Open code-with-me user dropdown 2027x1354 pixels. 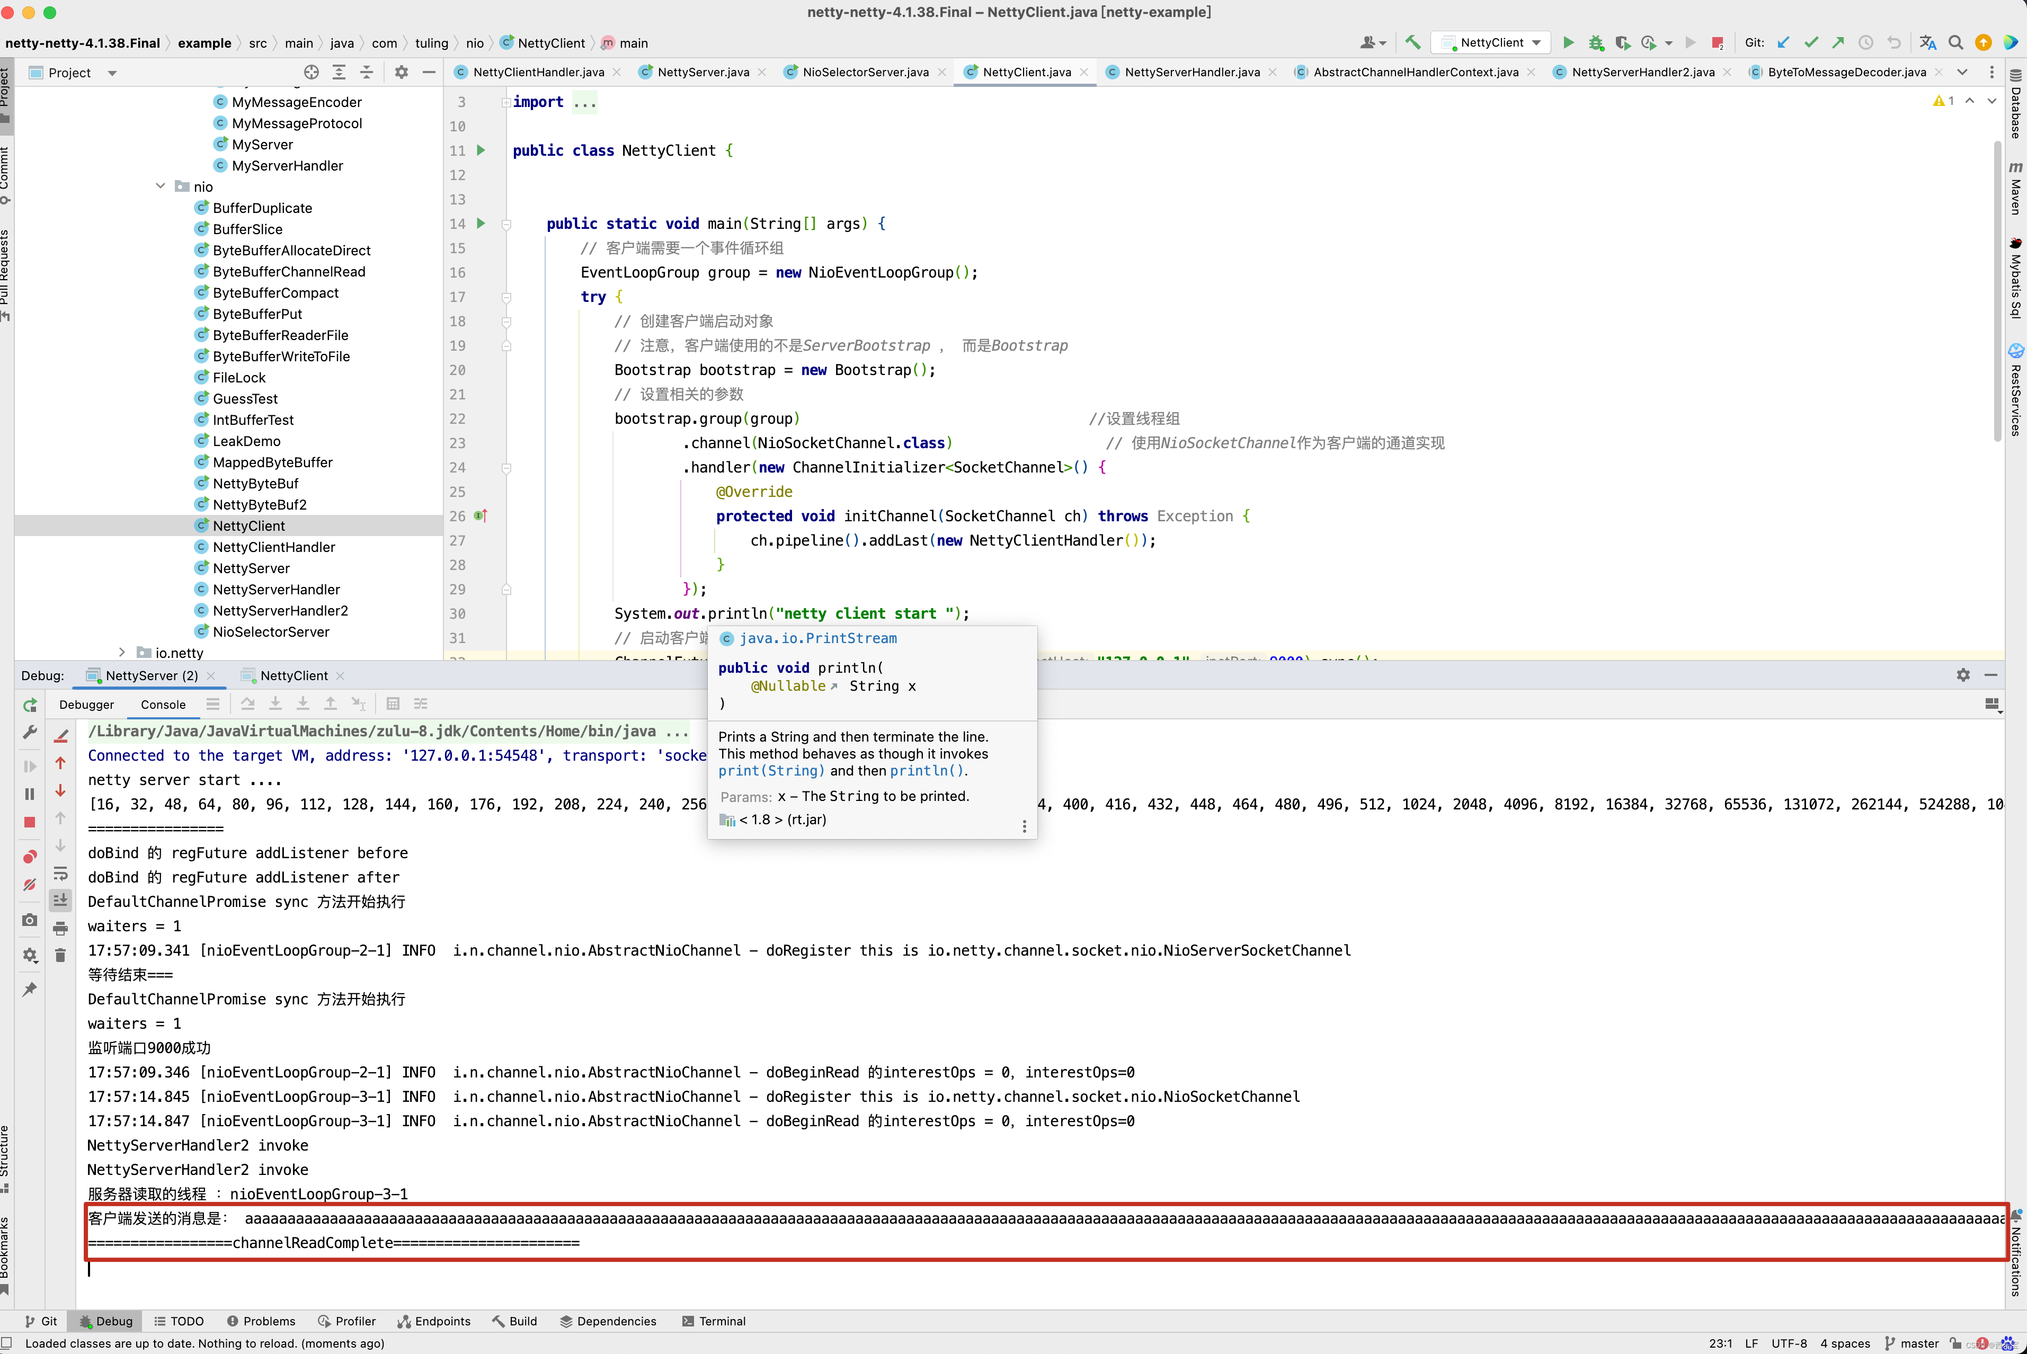(1373, 42)
